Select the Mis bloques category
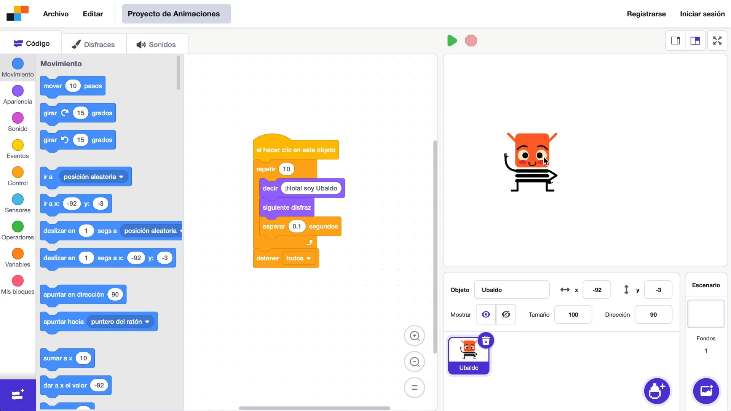Viewport: 731px width, 411px height. tap(18, 285)
